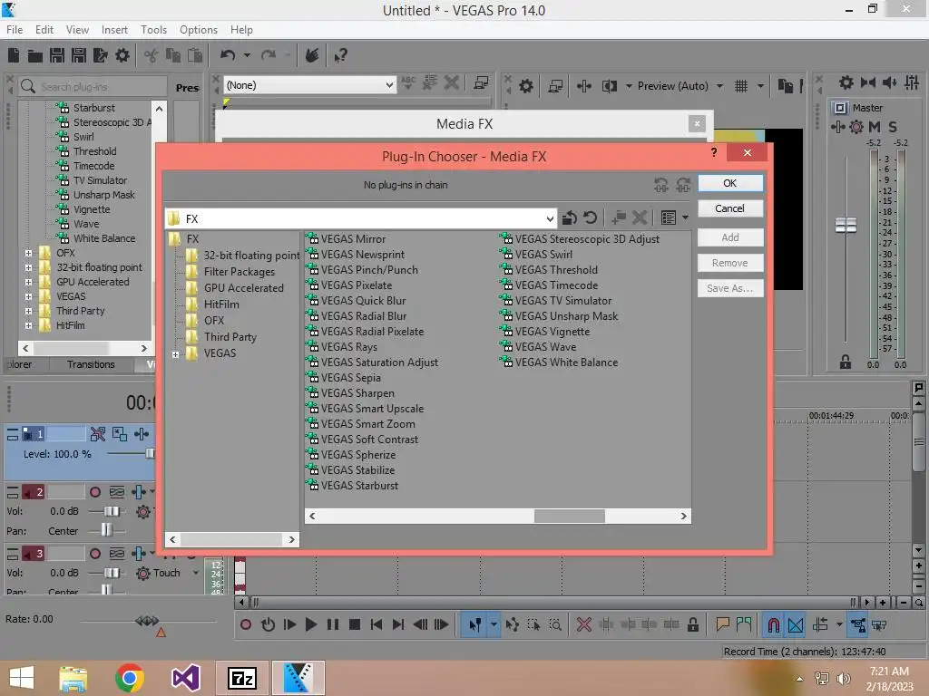
Task: Toggle Auto Ripple button
Action: pyautogui.click(x=820, y=625)
